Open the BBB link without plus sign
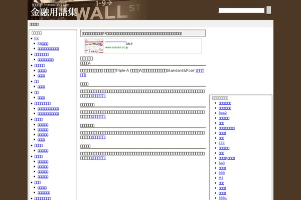 tap(222, 173)
